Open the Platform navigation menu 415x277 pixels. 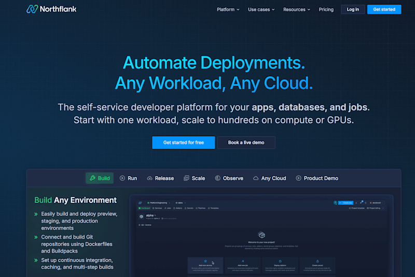(x=228, y=9)
